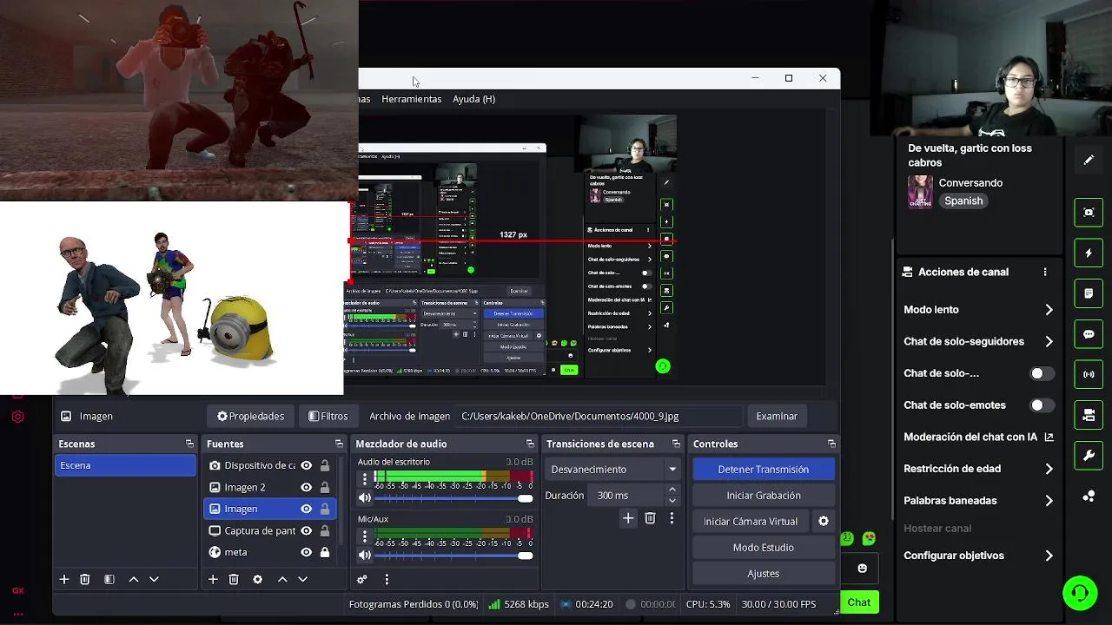
Task: Add a new source in Fuentes panel
Action: point(213,579)
